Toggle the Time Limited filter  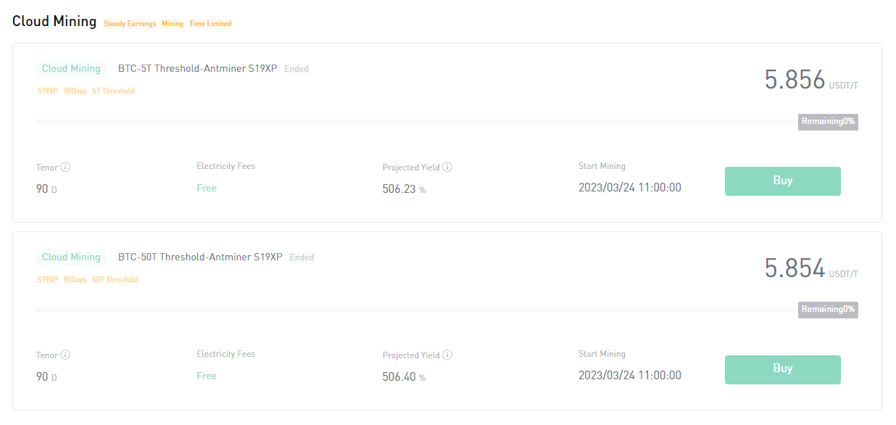tap(210, 23)
